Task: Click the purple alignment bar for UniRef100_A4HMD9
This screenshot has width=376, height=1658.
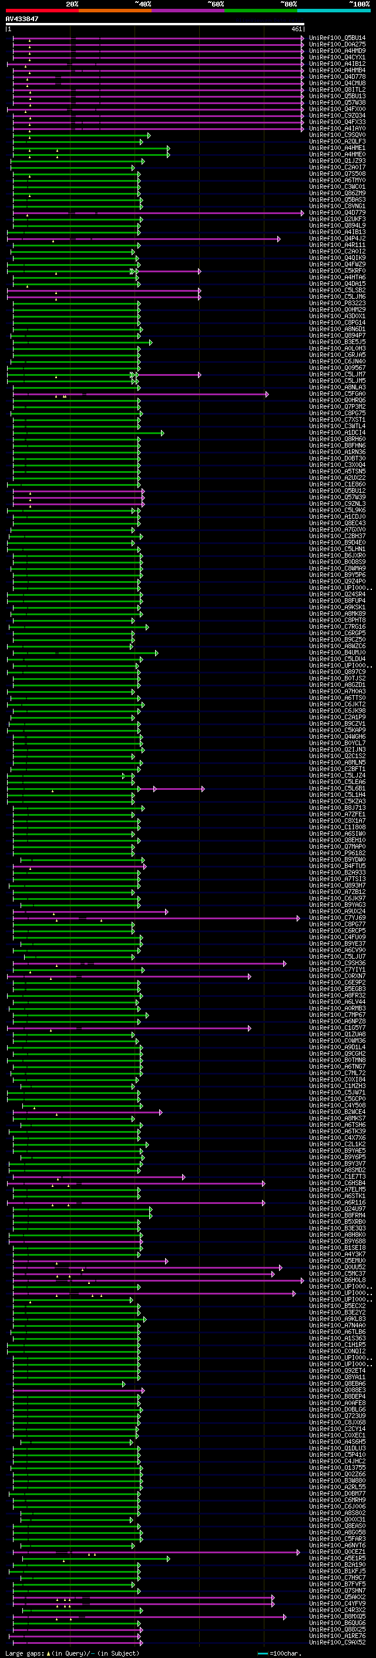Action: pos(158,51)
